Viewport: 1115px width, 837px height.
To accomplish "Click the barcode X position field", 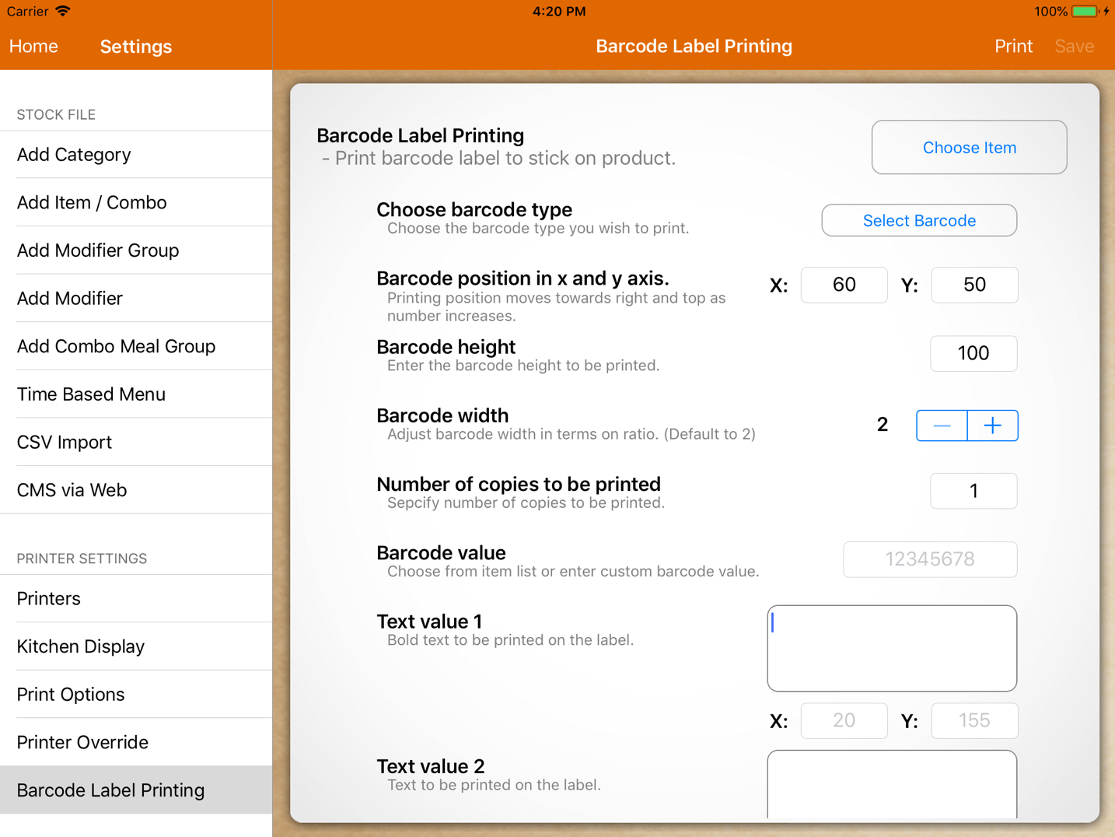I will point(844,285).
